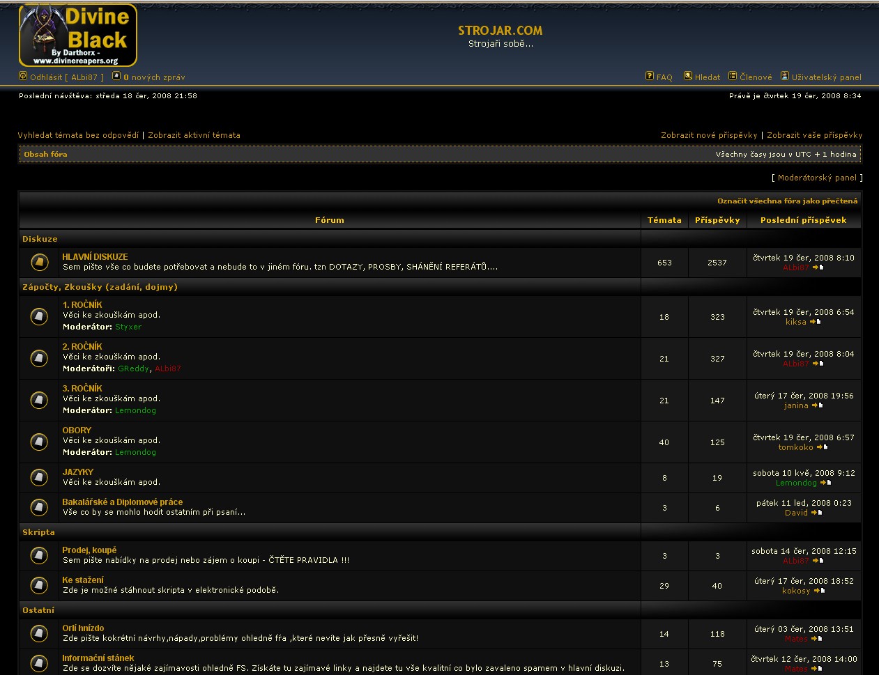
Task: Click the Divine Black logo image
Action: (x=78, y=35)
